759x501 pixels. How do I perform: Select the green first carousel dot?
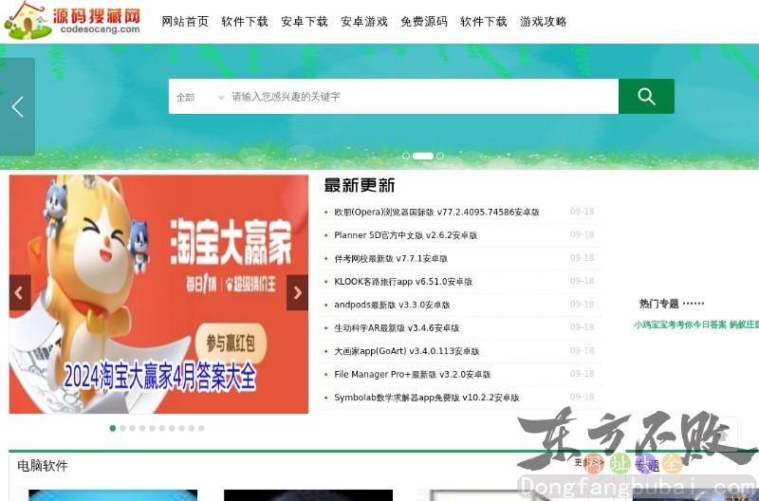pos(113,428)
